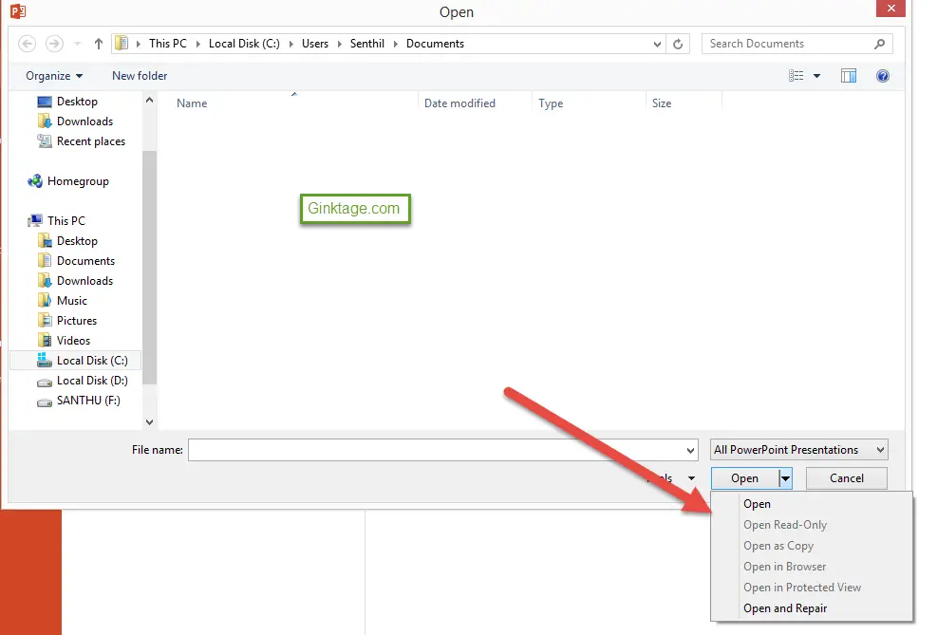Select Homegroup in navigation pane
The image size is (937, 635).
[78, 181]
